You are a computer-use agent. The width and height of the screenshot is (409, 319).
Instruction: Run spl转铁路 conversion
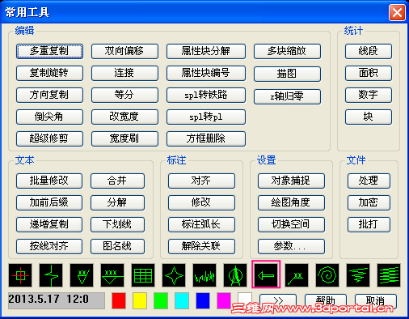point(206,95)
